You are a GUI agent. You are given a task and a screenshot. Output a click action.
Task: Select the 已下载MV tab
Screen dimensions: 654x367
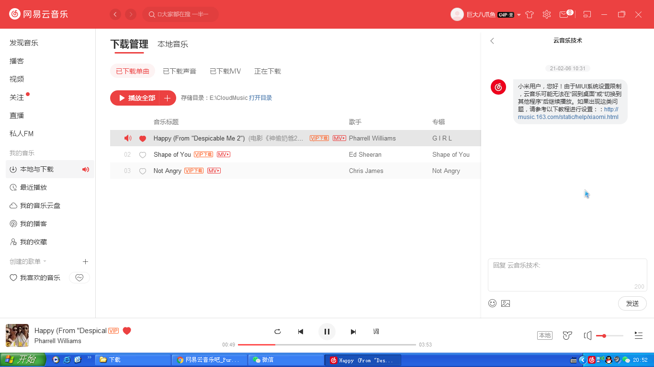[x=225, y=71]
